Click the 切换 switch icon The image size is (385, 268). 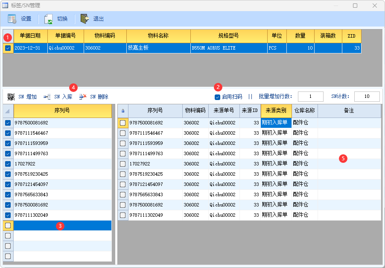[x=48, y=19]
